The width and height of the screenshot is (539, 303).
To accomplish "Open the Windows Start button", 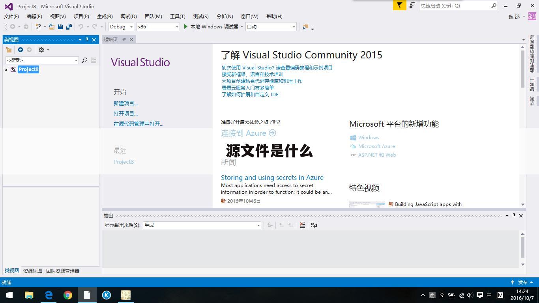I will click(x=9, y=295).
